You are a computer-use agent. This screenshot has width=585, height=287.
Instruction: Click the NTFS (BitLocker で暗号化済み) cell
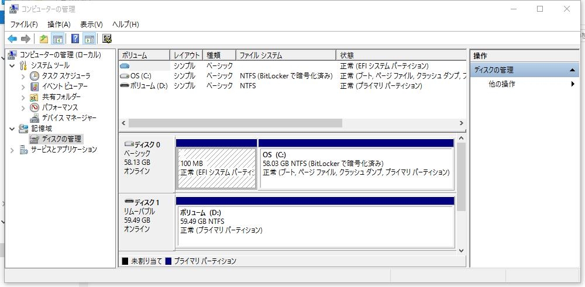[x=286, y=75]
